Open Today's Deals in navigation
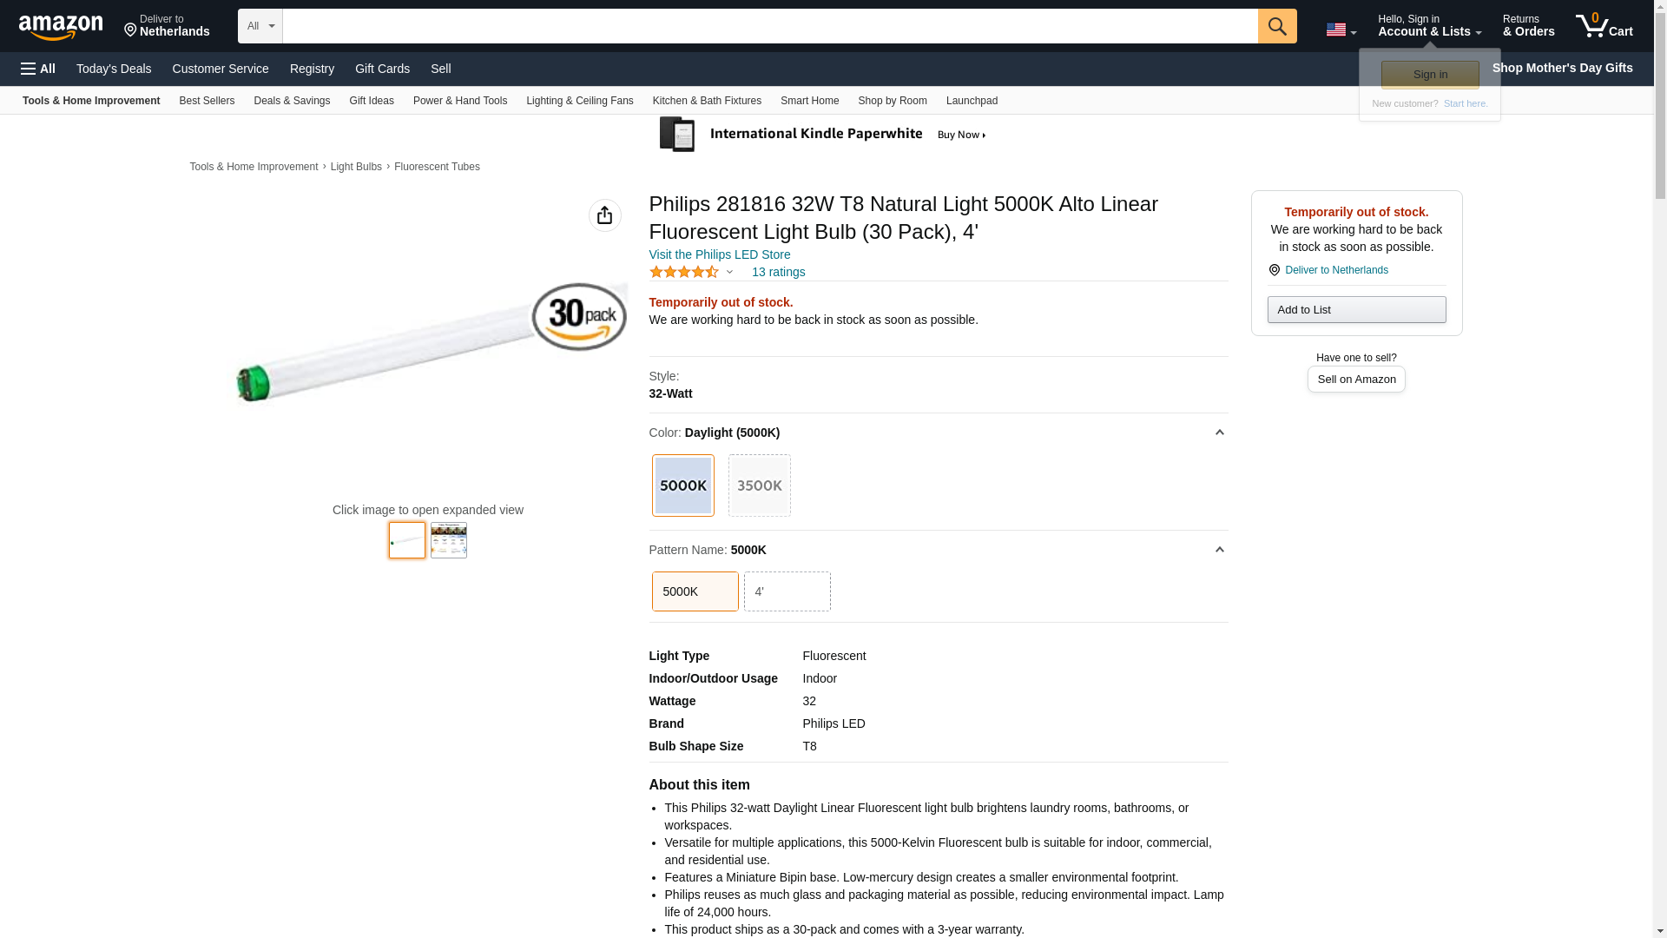1667x938 pixels. pos(114,69)
